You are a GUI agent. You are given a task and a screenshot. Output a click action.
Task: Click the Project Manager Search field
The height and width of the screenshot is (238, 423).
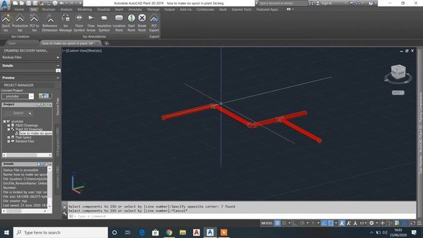(18, 113)
